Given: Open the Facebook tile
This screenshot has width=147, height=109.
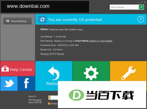Looking at the screenshot, I should tap(26, 84).
